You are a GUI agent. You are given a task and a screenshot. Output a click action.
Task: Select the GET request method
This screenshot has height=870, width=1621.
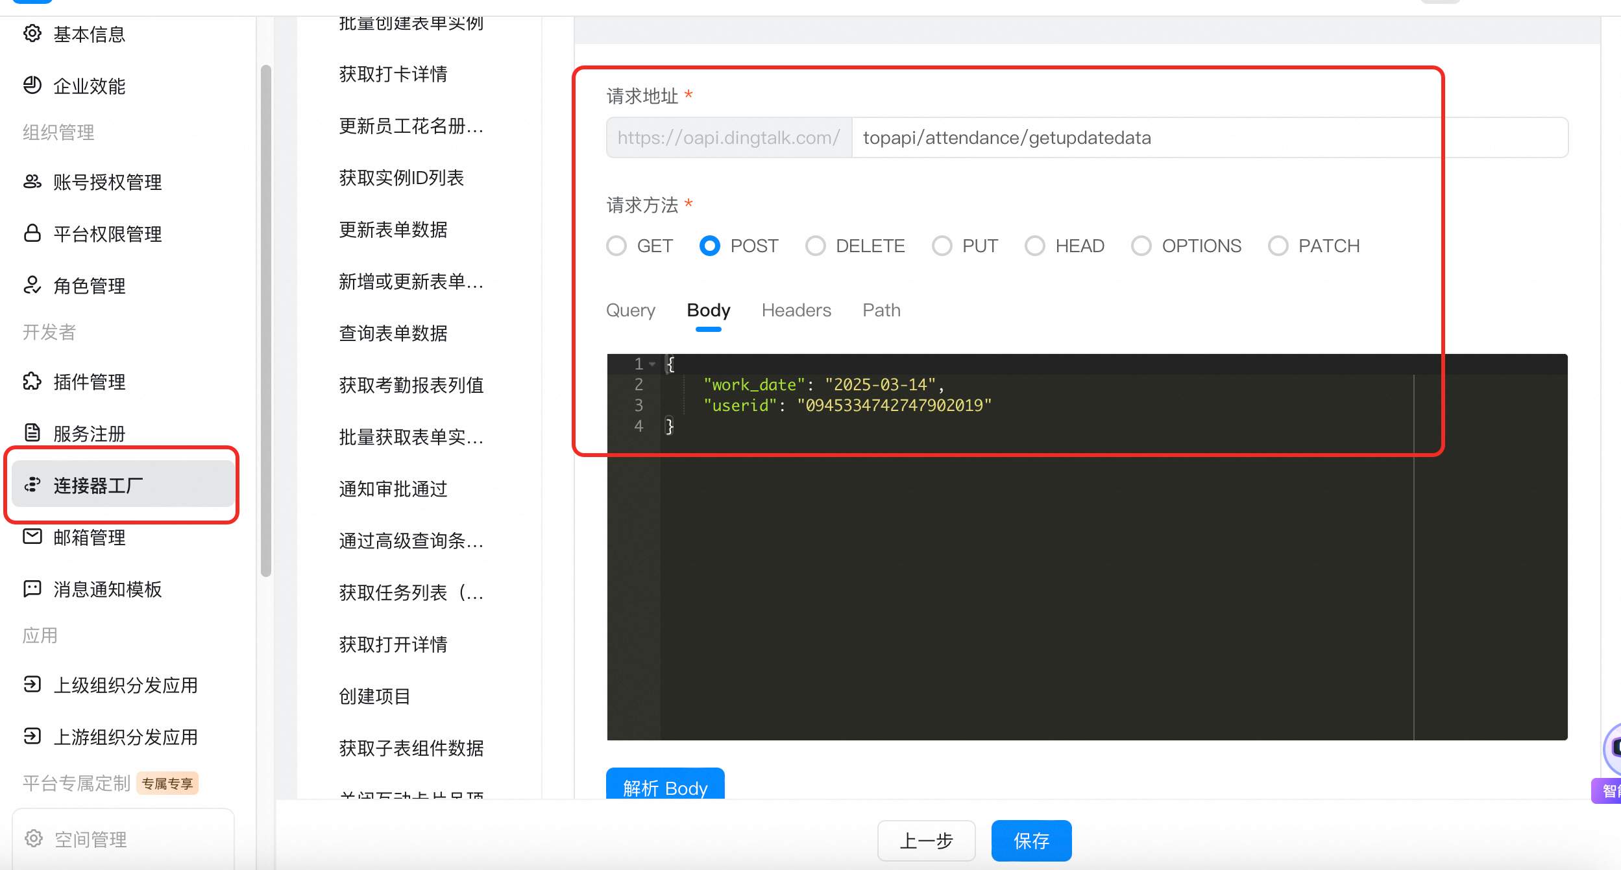(616, 246)
